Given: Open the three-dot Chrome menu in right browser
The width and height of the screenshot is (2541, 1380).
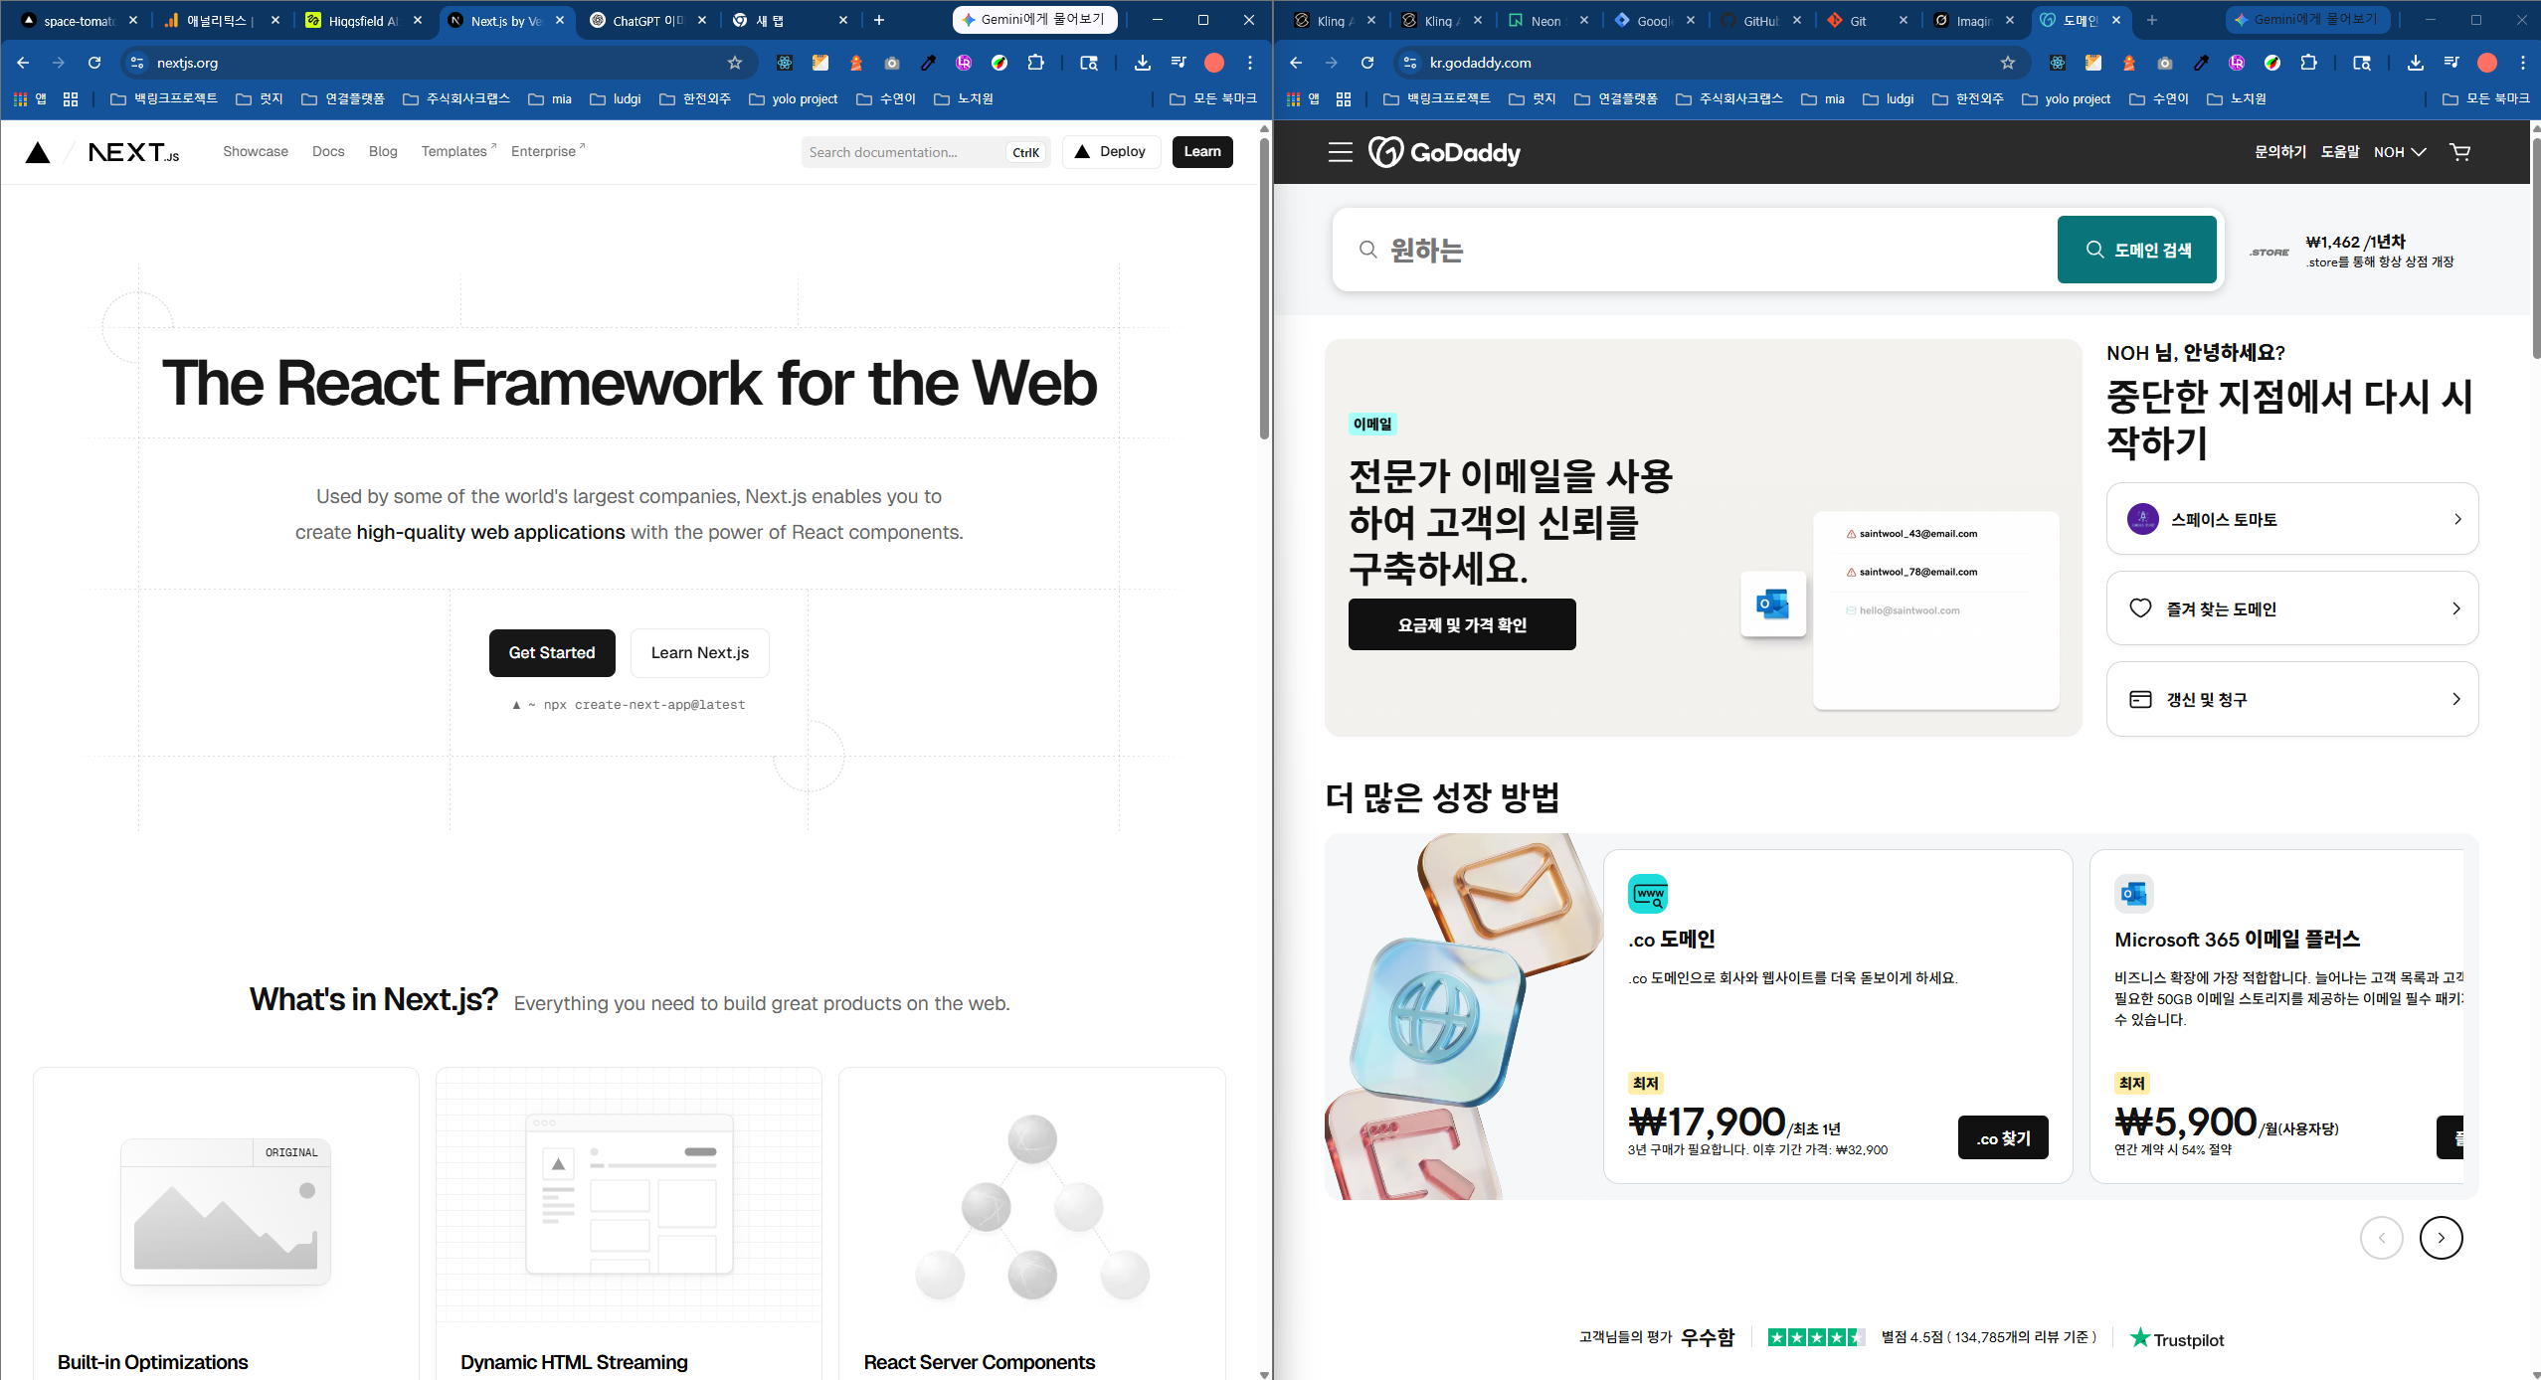Looking at the screenshot, I should [2523, 63].
